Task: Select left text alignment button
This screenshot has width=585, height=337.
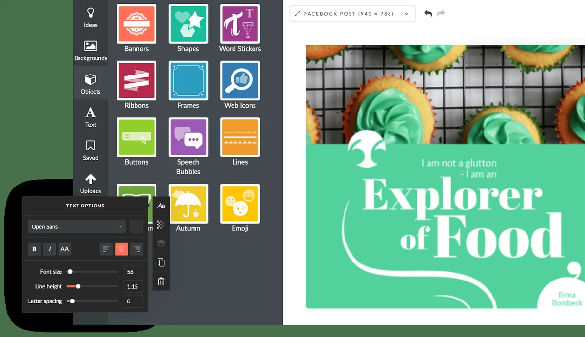Action: (x=106, y=249)
